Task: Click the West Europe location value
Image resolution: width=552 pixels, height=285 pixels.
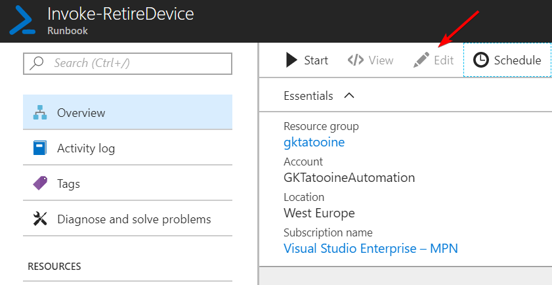Action: [319, 213]
